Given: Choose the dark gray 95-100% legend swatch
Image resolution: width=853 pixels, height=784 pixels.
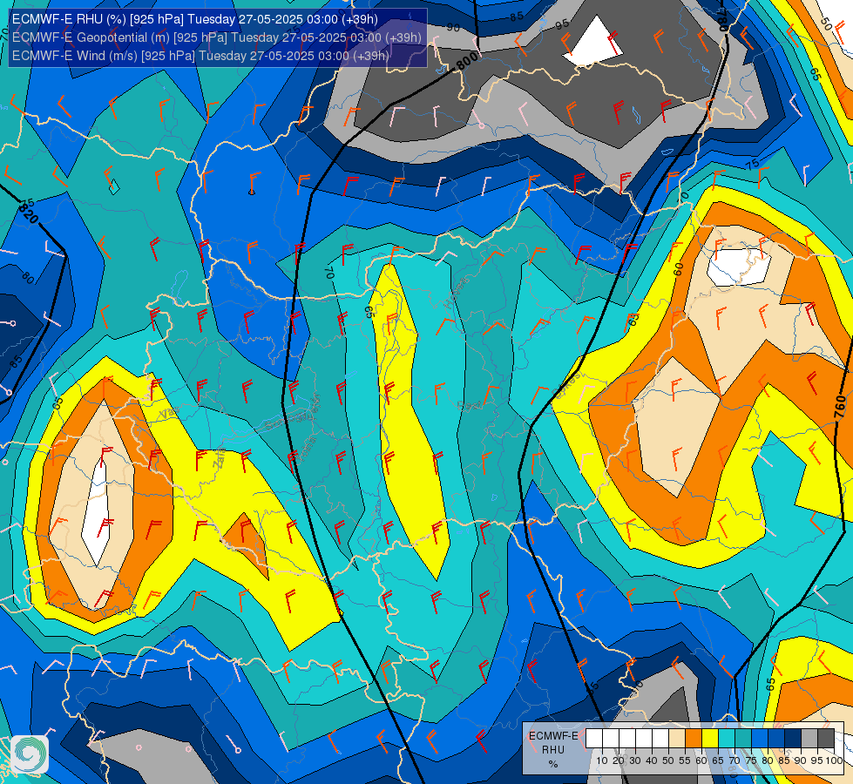Looking at the screenshot, I should (x=826, y=738).
